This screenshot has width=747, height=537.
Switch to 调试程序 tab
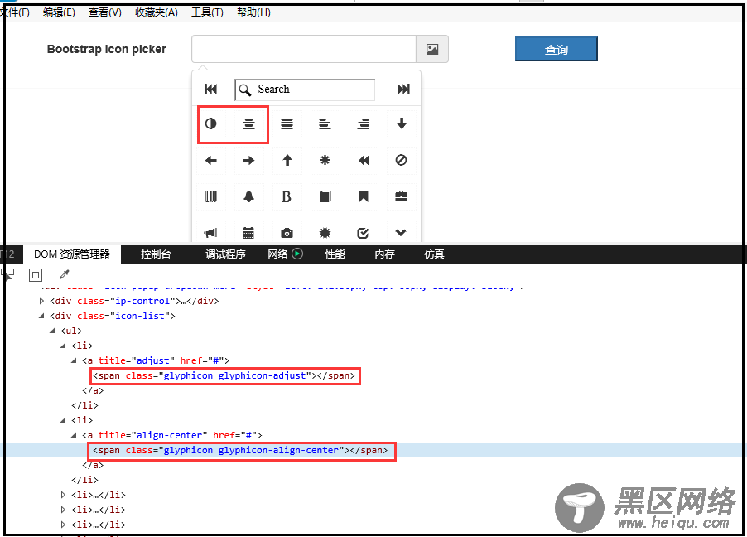tap(225, 254)
